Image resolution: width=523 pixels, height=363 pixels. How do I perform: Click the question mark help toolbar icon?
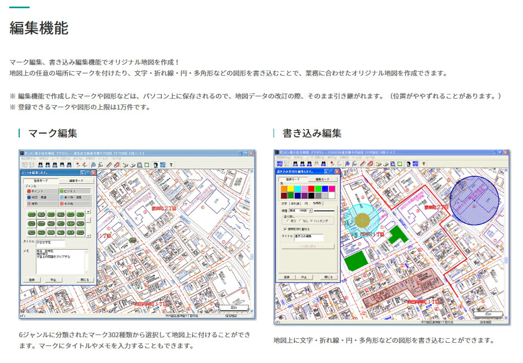[171, 164]
